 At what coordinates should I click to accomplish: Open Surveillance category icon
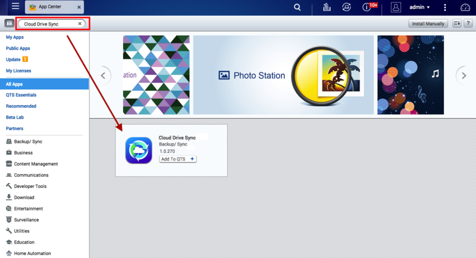tap(9, 220)
